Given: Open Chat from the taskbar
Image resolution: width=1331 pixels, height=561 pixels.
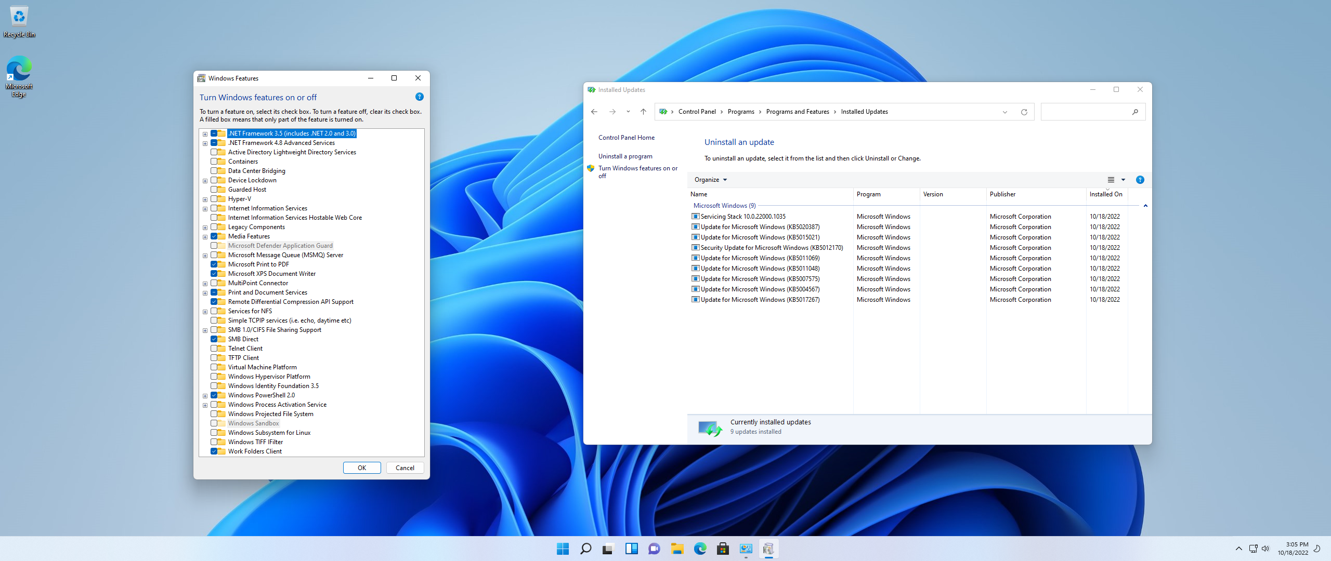Looking at the screenshot, I should click(654, 549).
